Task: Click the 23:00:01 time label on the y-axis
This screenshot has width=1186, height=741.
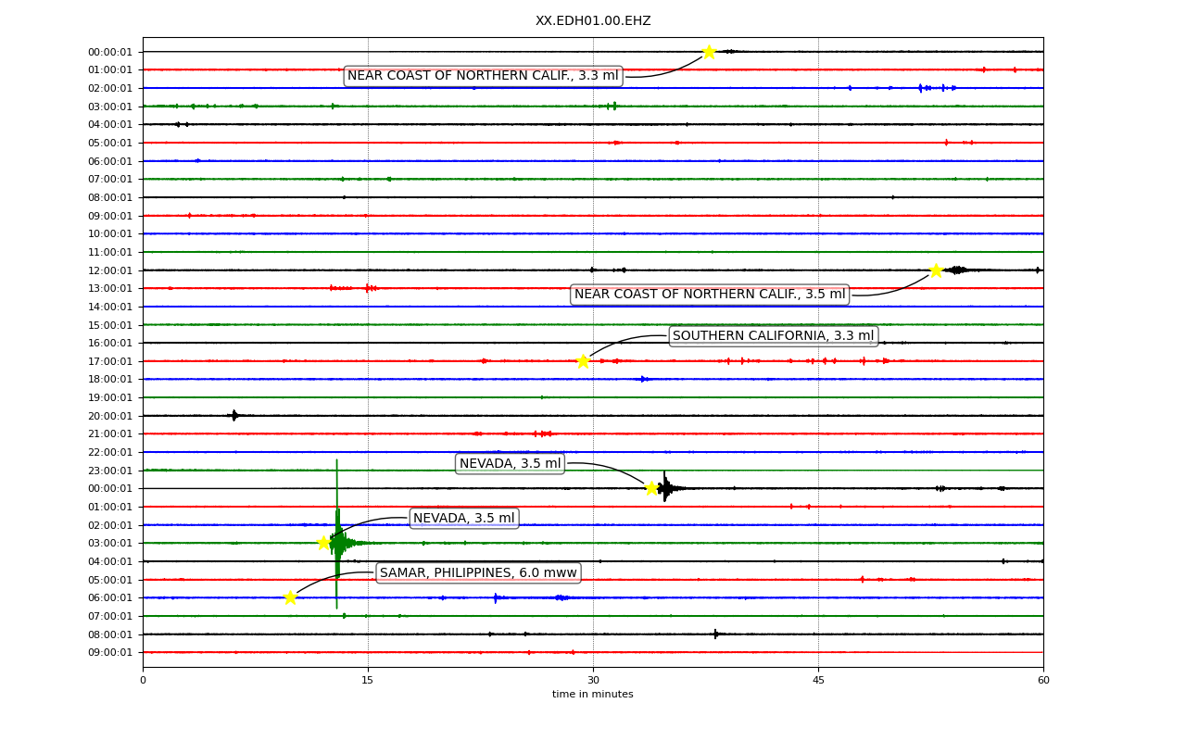Action: pos(111,471)
